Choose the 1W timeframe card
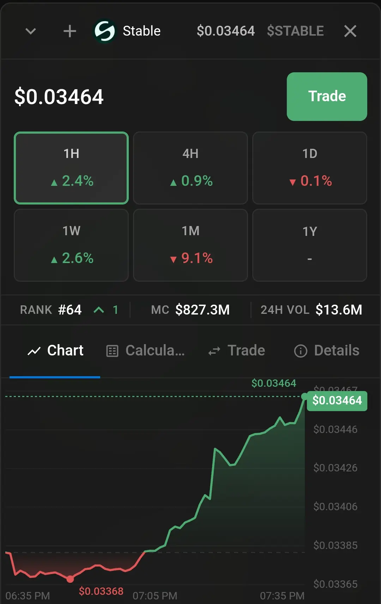Viewport: 381px width, 604px height. pyautogui.click(x=71, y=245)
